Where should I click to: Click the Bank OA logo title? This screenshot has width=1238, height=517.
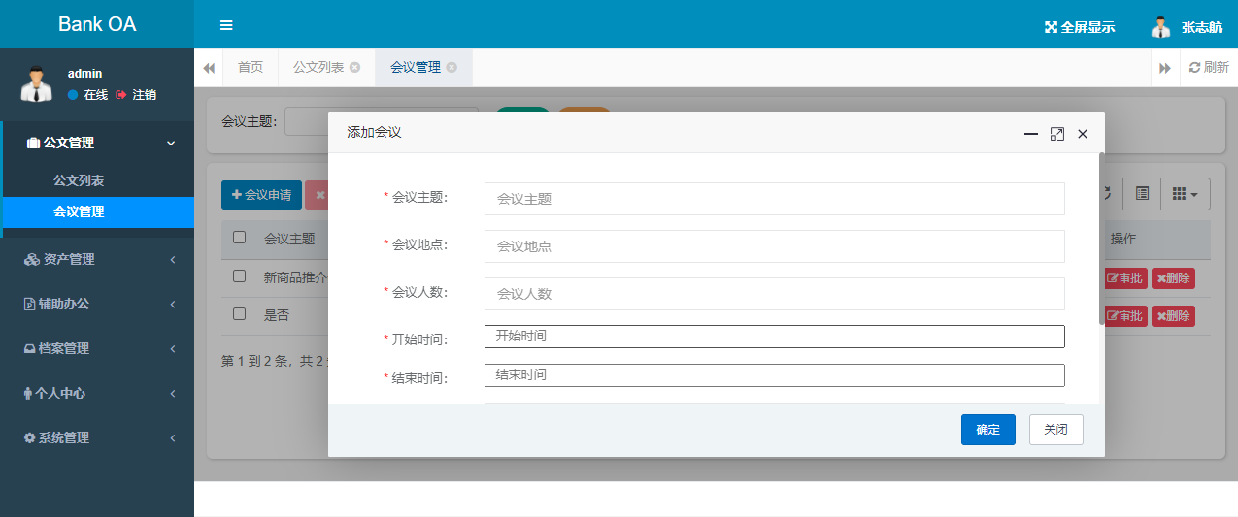pos(97,24)
